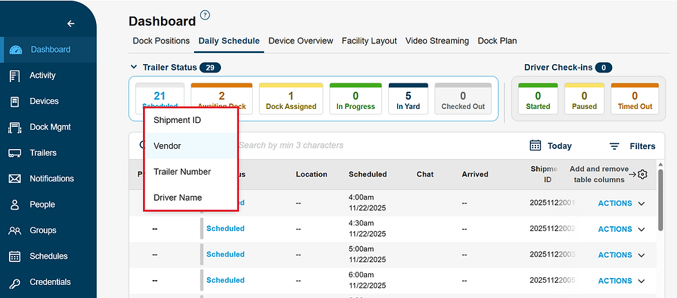Click Scheduled status link in 6:00am row
Image resolution: width=677 pixels, height=298 pixels.
(225, 280)
